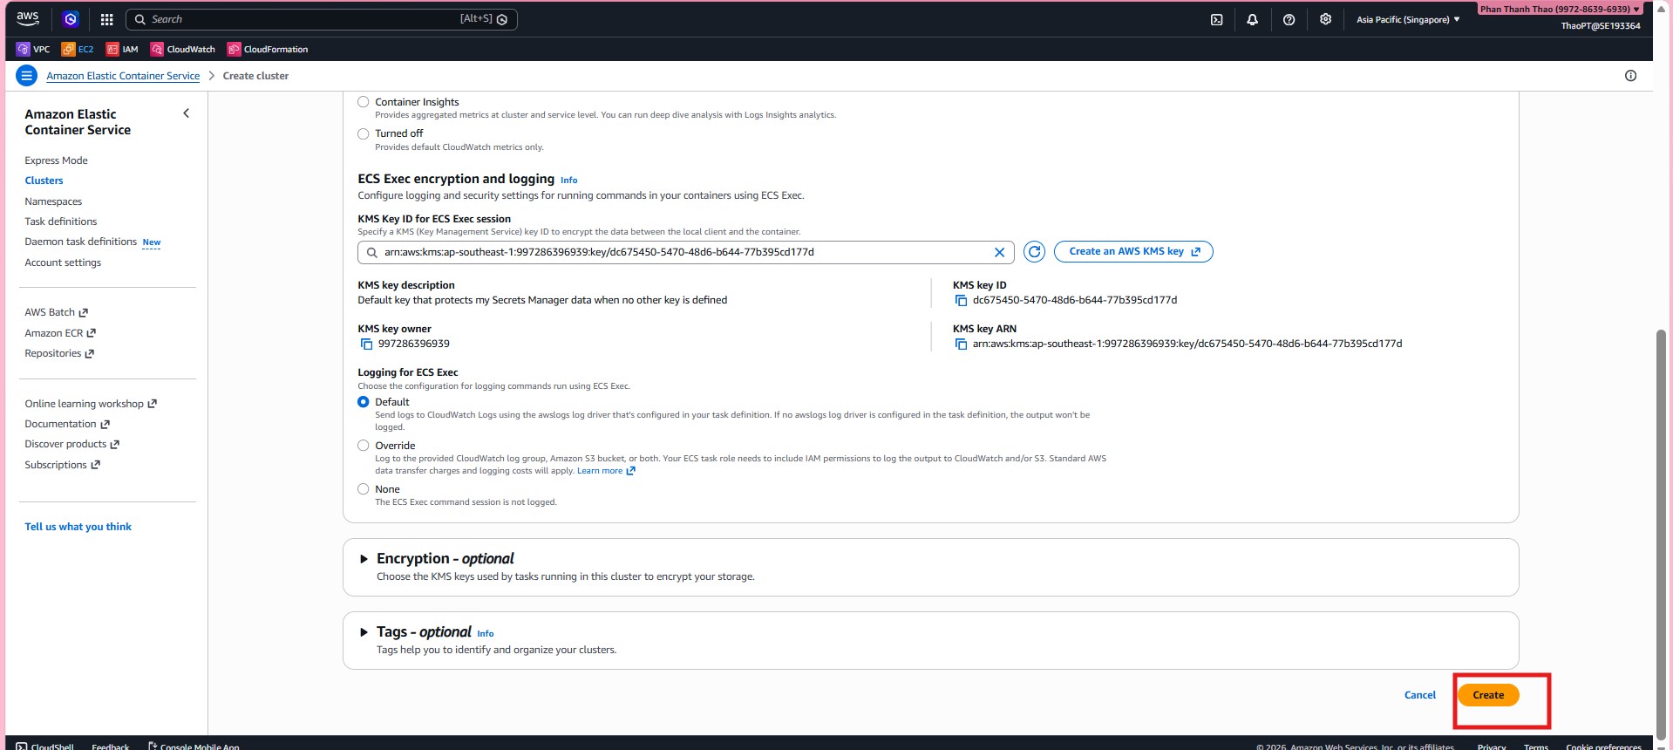Click the KMS Key ID search field

(x=680, y=252)
